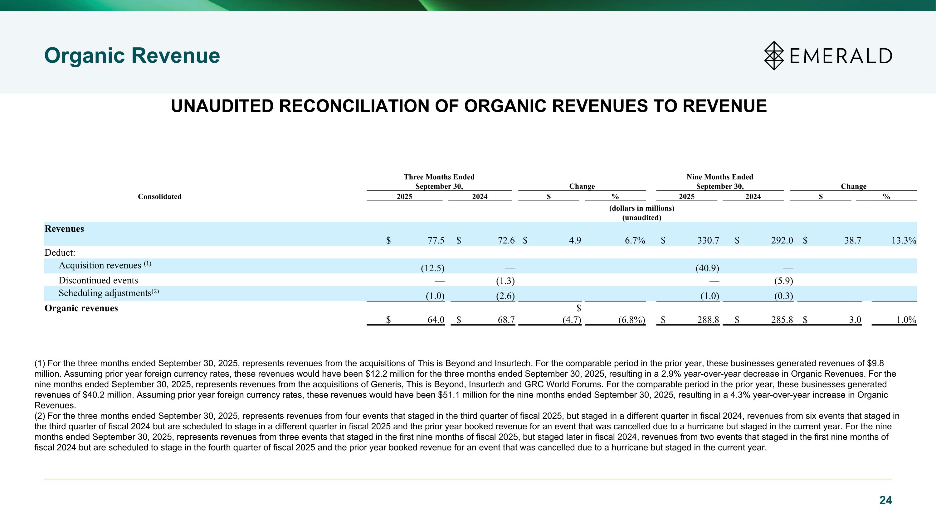Click footnote (2) paragraph text
936x526 pixels.
point(465,432)
